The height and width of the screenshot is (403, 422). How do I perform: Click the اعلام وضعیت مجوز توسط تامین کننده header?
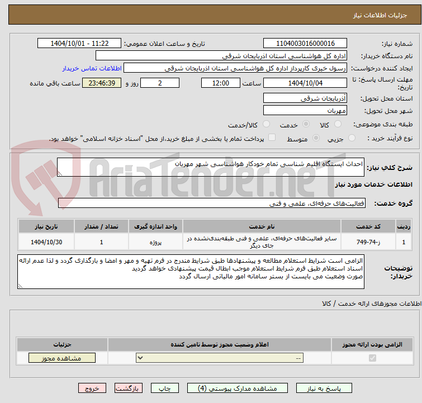[x=220, y=344]
